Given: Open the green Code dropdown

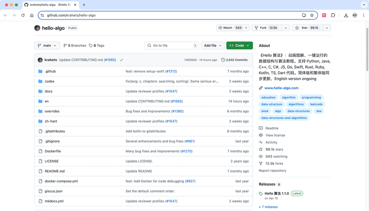Looking at the screenshot, I should 239,45.
